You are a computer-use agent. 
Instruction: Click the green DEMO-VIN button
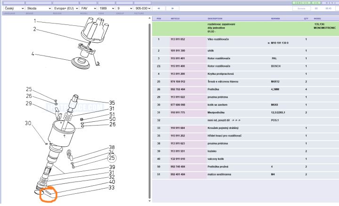point(302,3)
